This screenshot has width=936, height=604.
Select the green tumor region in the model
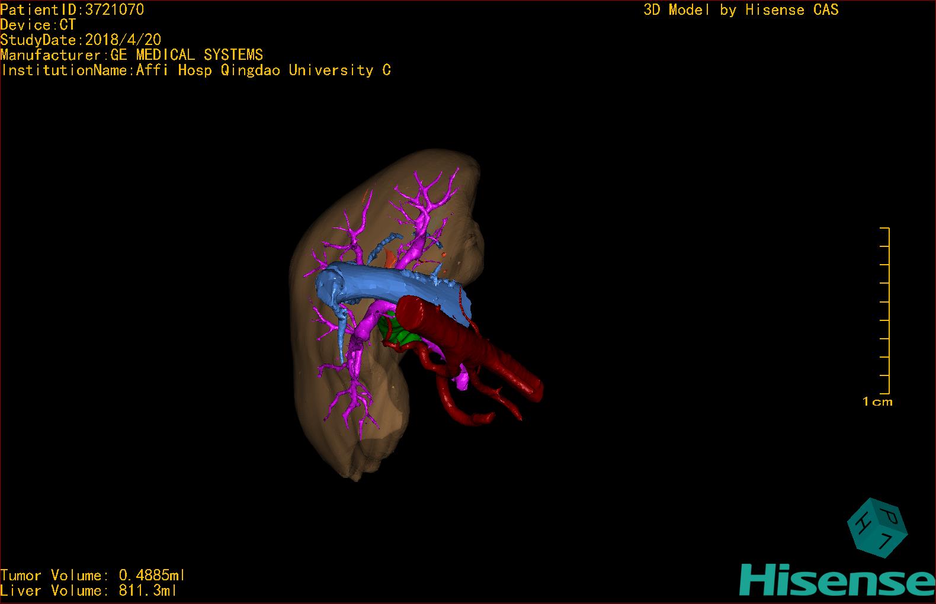[403, 333]
